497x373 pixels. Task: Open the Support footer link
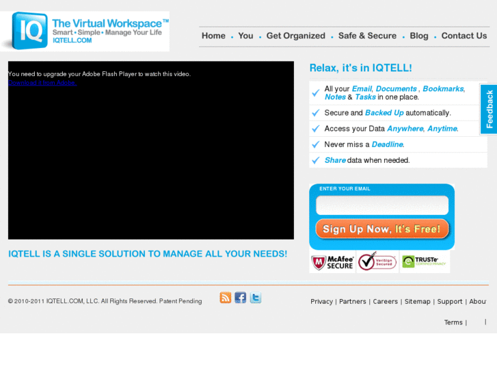(x=450, y=302)
